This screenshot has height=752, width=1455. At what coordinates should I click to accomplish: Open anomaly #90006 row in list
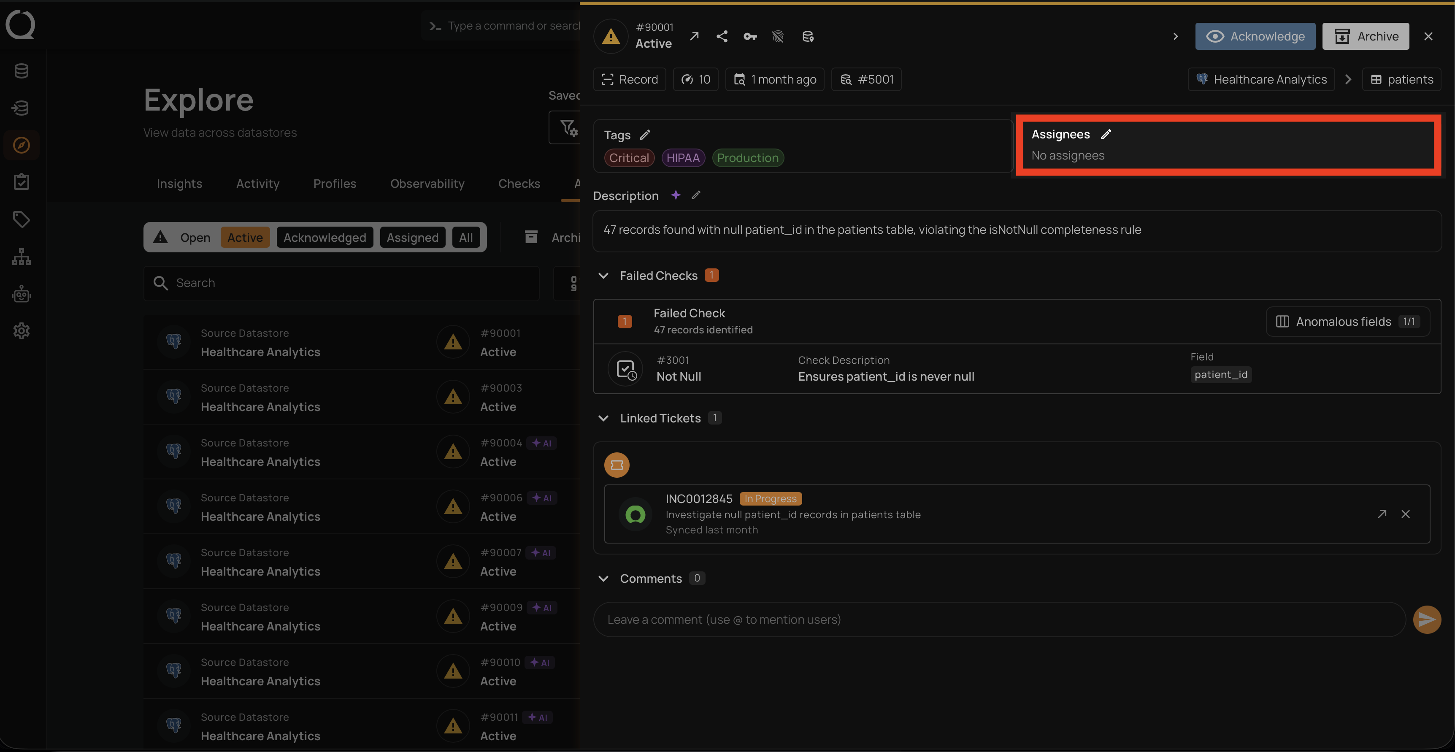[362, 506]
